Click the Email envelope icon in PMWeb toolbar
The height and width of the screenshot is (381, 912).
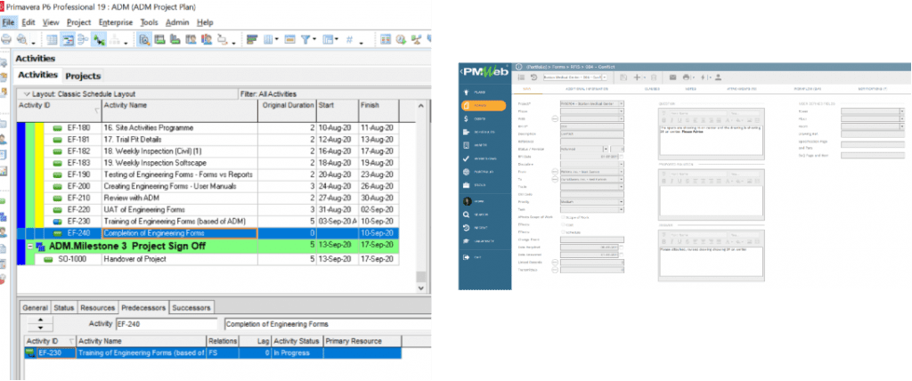[x=673, y=77]
